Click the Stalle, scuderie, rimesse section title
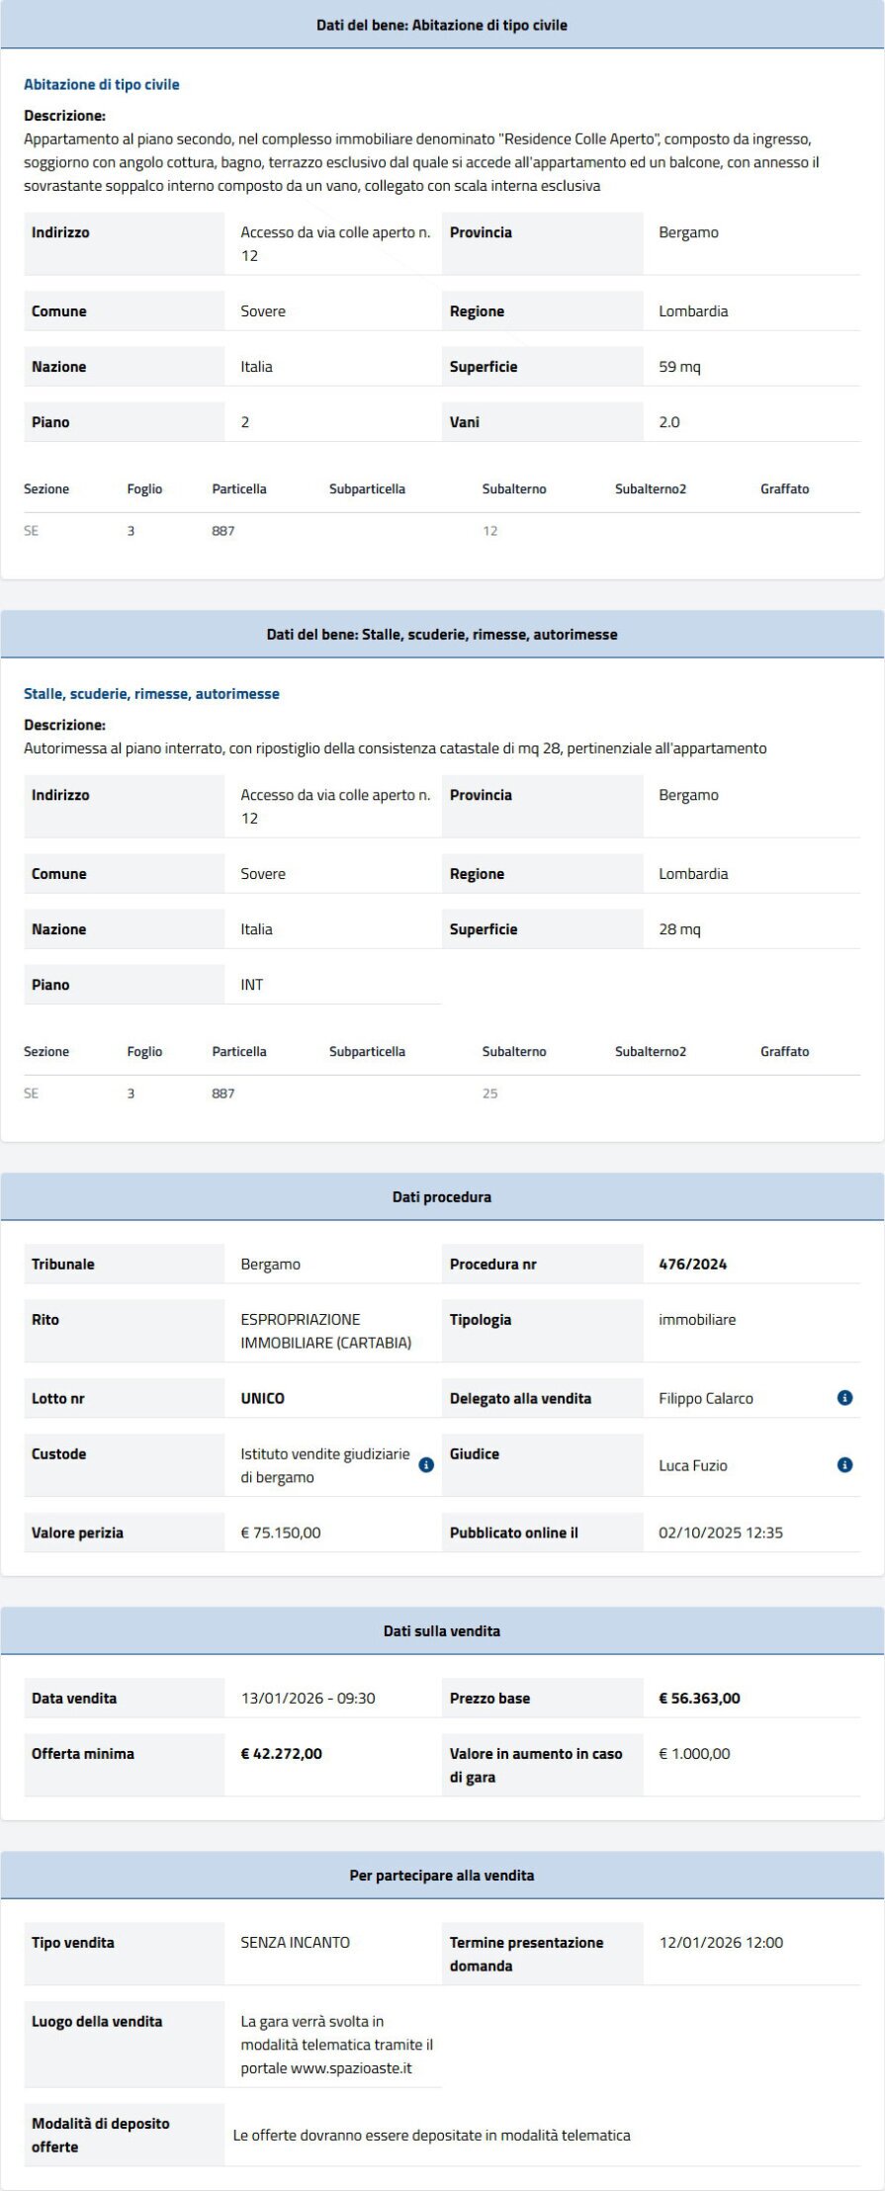Screen dimensions: 885x2191 150,693
